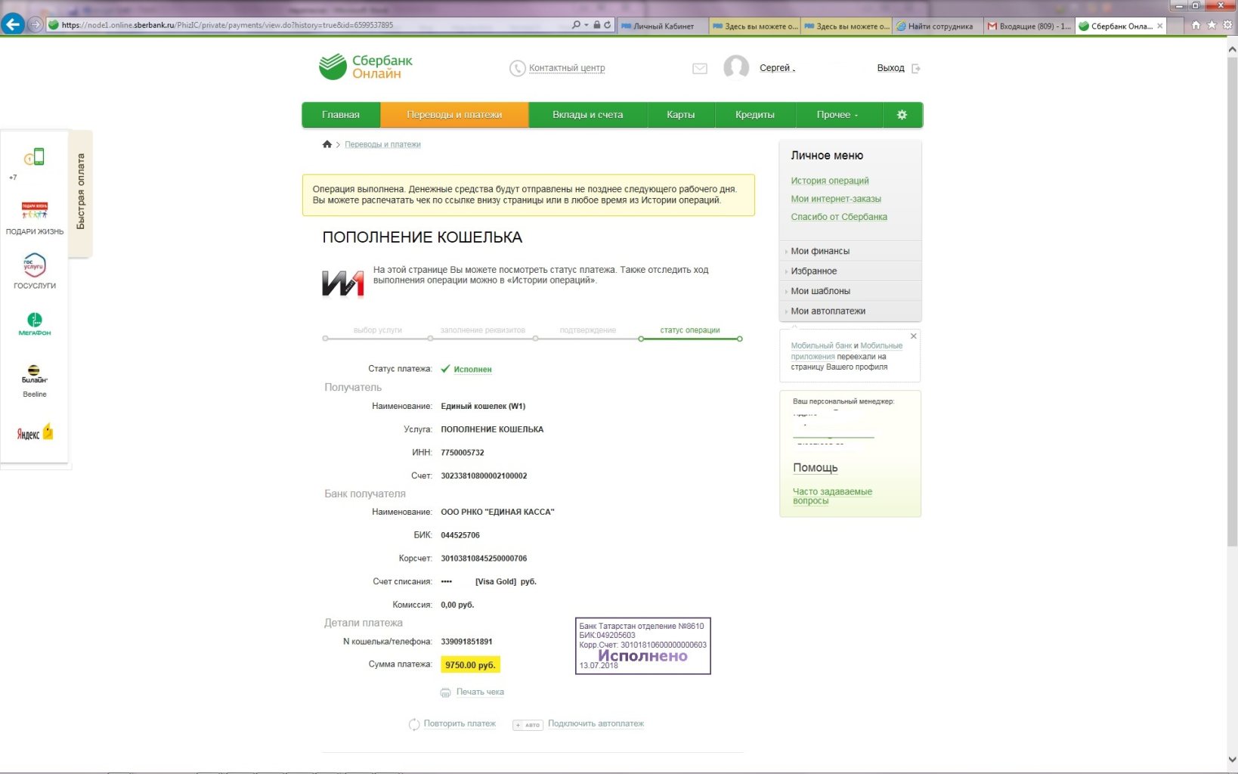Click Подключить автоплатеж link
Screen dimensions: 1238x774
pyautogui.click(x=596, y=724)
